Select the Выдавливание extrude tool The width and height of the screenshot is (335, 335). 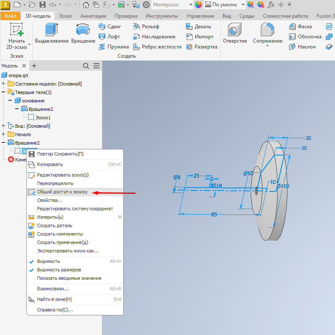pyautogui.click(x=52, y=33)
